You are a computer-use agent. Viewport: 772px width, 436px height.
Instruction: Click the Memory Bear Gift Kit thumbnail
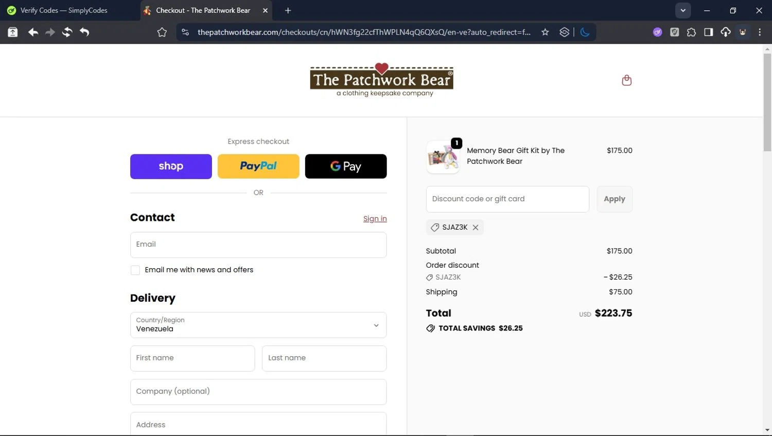pos(443,157)
